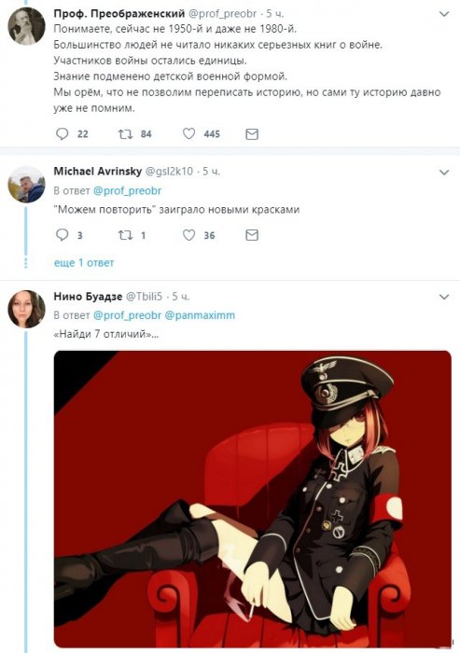The image size is (460, 653).
Task: Like Michael Avrinsky's reply with 36 likes
Action: pyautogui.click(x=188, y=235)
